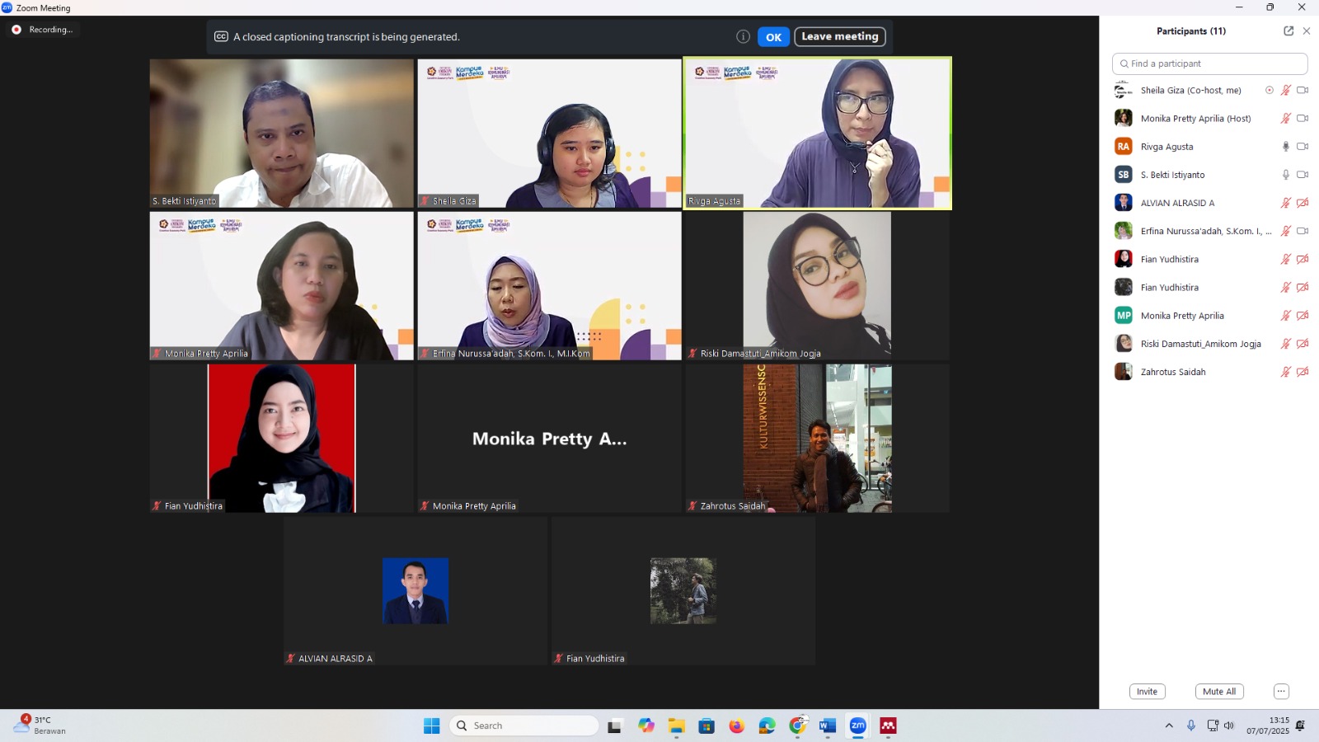The width and height of the screenshot is (1319, 742).
Task: Click the CC icon in the caption banner
Action: [221, 36]
